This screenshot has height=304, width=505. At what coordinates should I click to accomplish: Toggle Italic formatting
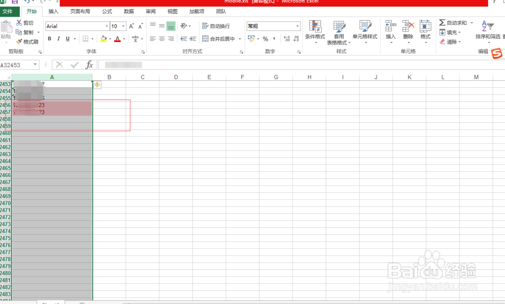(x=58, y=39)
